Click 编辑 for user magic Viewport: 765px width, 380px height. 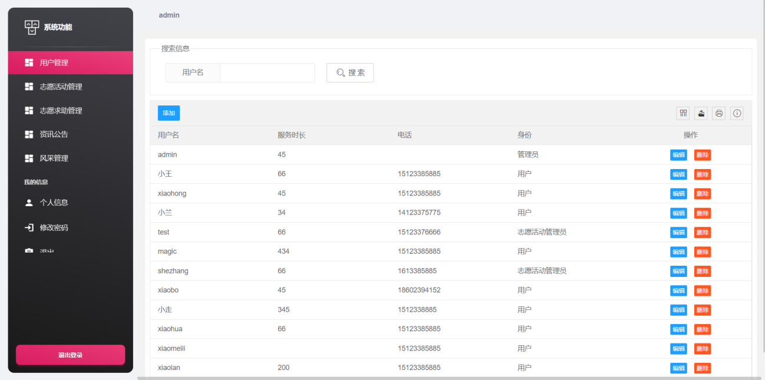[678, 252]
